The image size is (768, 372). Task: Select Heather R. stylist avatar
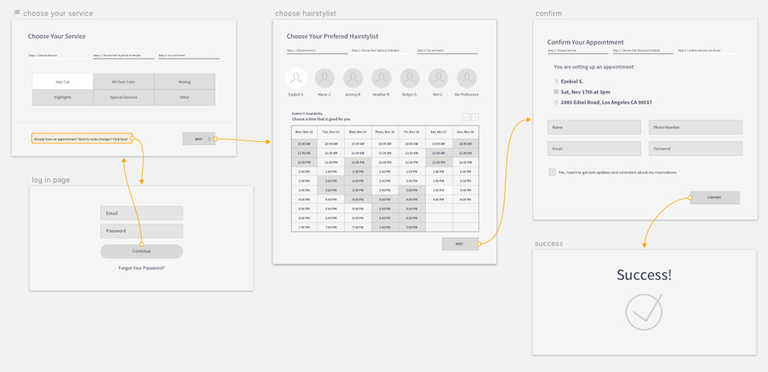[382, 78]
